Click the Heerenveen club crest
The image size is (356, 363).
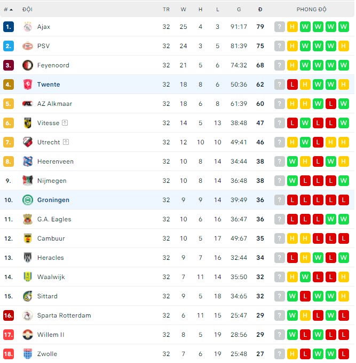point(28,161)
